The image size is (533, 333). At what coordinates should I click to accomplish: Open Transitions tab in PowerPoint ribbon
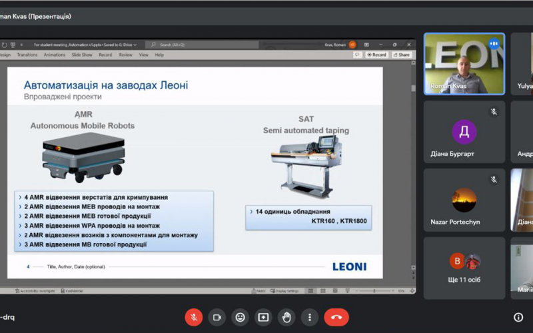(x=27, y=55)
